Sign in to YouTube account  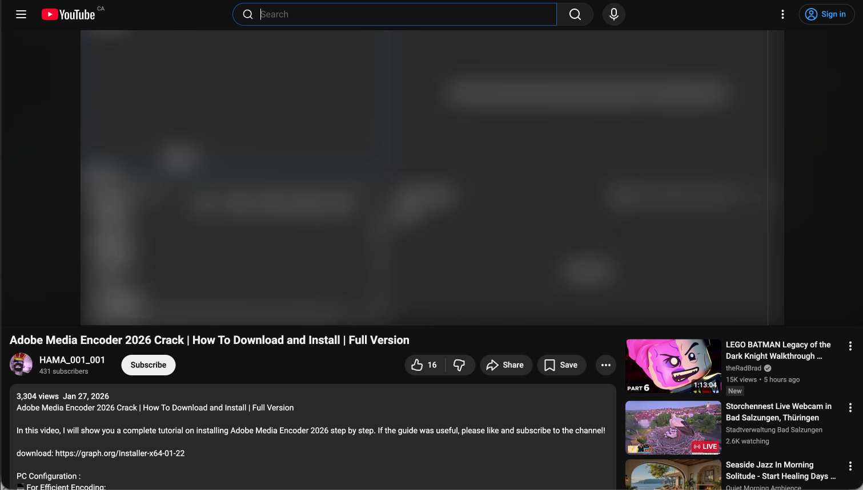[826, 14]
